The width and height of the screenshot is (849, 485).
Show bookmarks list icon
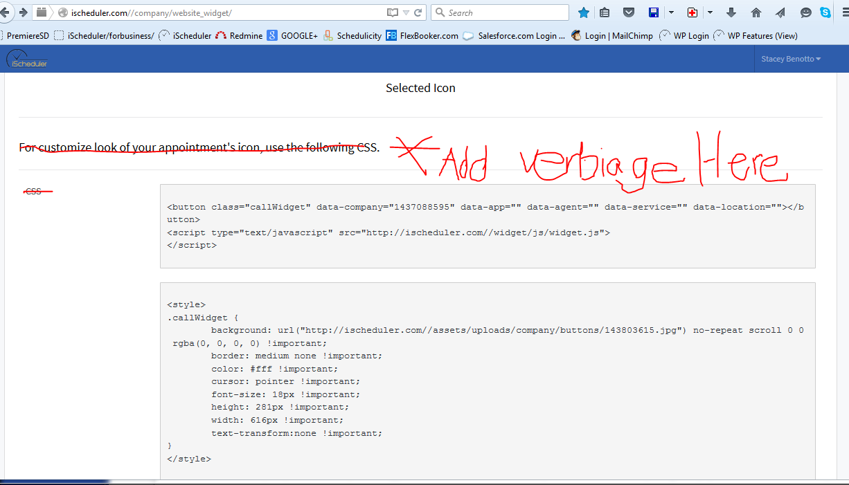(605, 12)
